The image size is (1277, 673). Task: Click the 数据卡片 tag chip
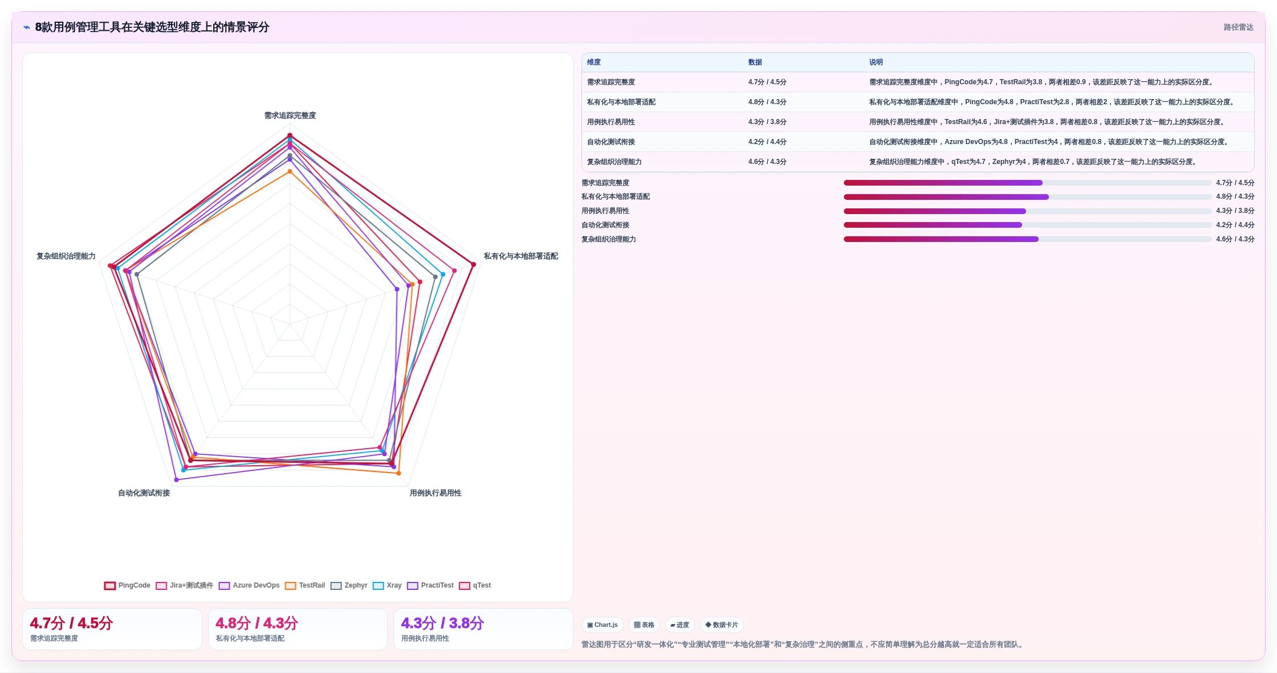722,625
